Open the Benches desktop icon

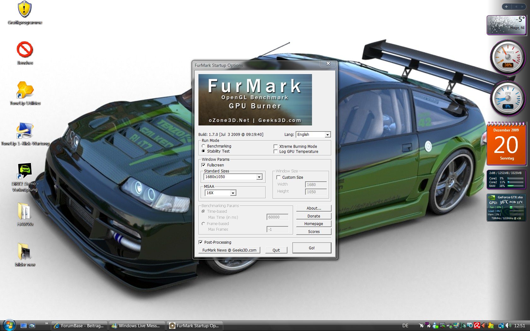tap(25, 53)
